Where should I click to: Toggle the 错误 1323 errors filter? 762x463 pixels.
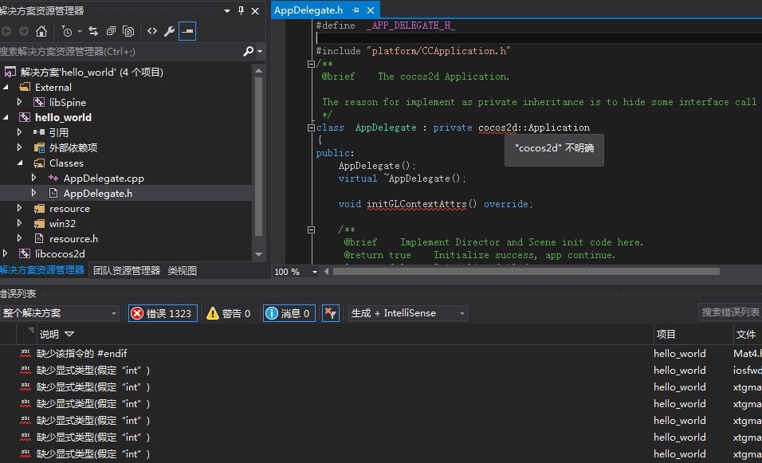162,313
